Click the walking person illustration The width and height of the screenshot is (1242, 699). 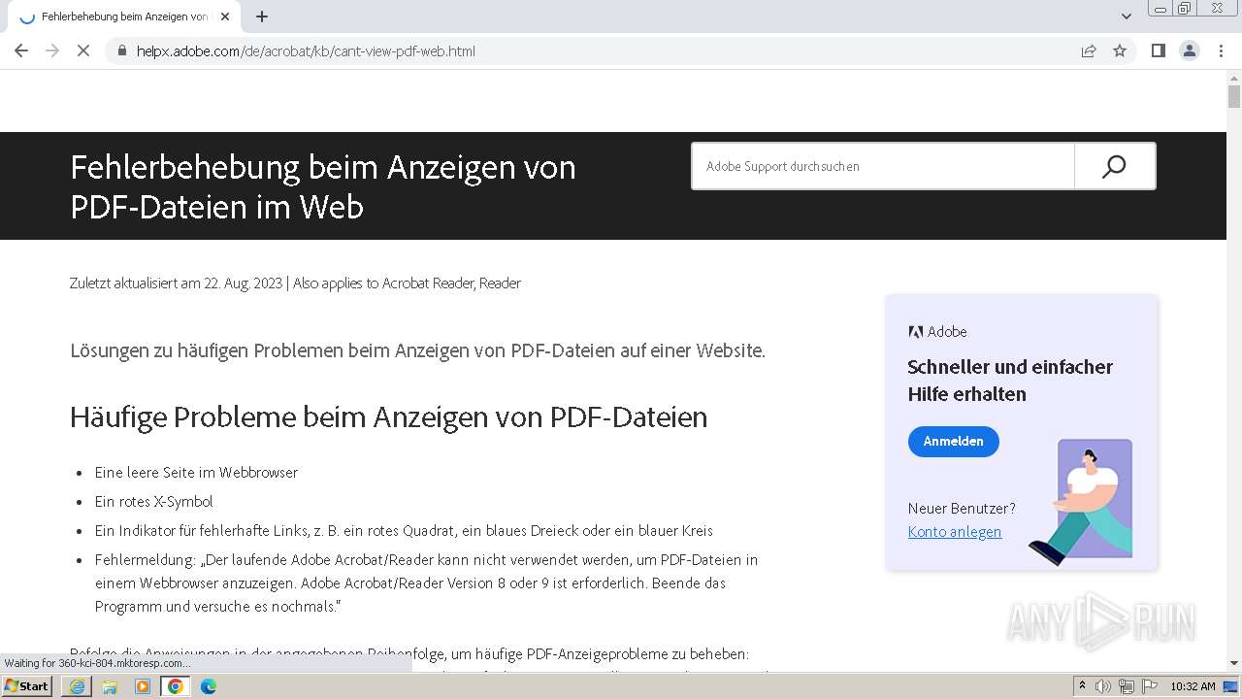coord(1081,502)
